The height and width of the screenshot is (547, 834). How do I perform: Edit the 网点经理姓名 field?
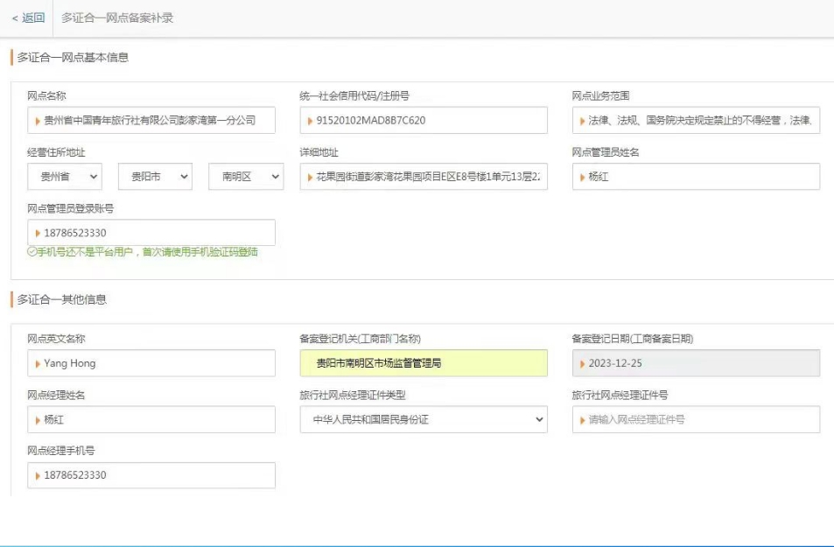point(151,419)
